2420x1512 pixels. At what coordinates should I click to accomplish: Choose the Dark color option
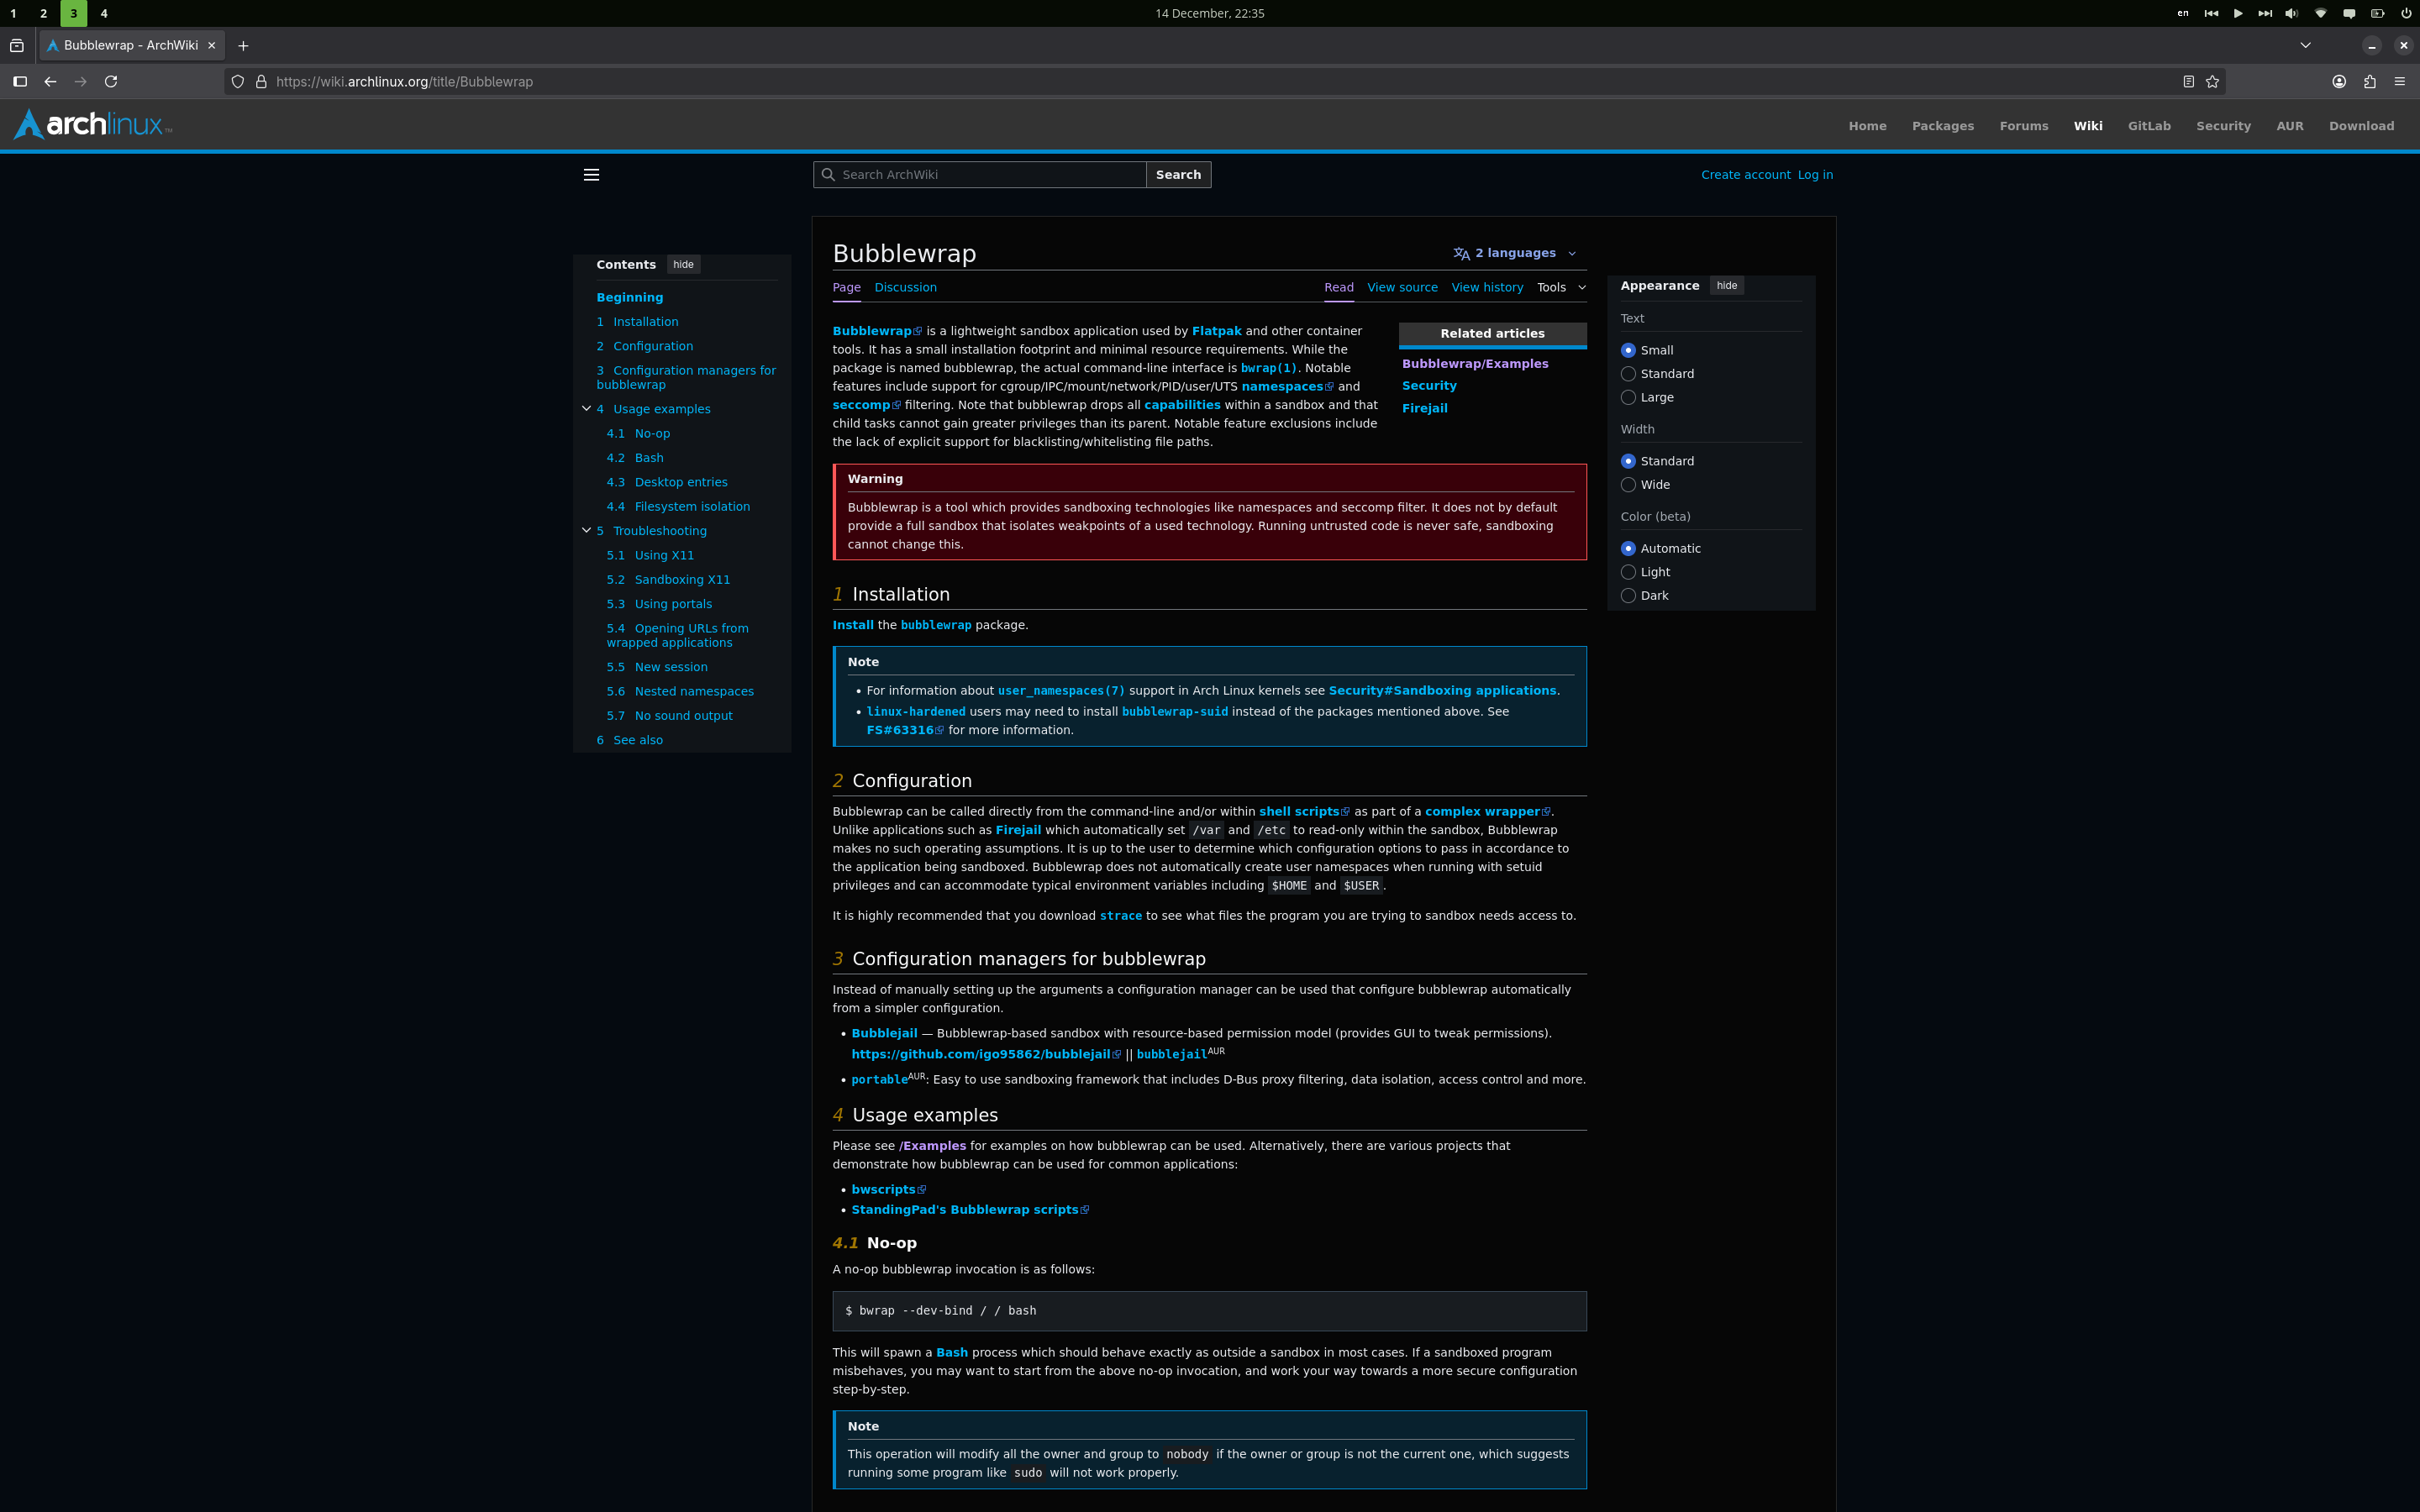1628,596
